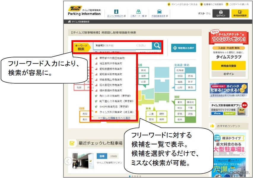
Task: Click the home icon in the breadcrumb bar
Action: tap(69, 22)
